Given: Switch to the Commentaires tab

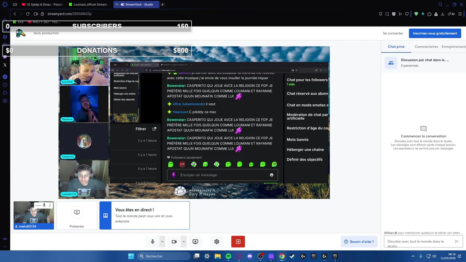Looking at the screenshot, I should tap(426, 47).
